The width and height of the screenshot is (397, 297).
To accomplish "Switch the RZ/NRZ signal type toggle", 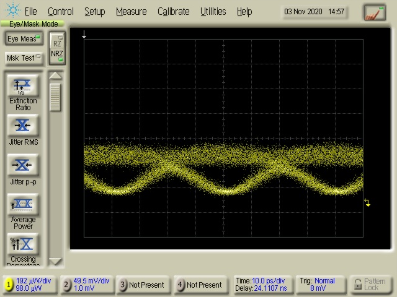I will coord(56,48).
